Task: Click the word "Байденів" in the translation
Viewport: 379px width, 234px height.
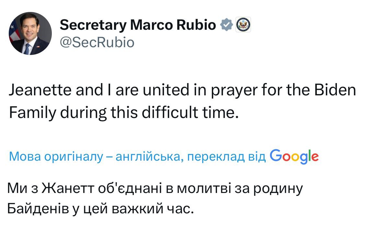Action: (x=38, y=209)
